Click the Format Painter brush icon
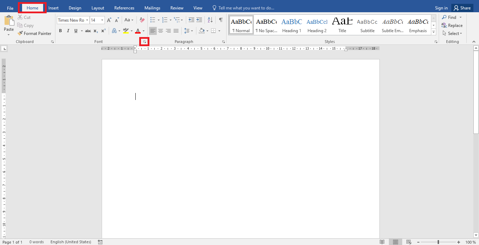Image resolution: width=479 pixels, height=245 pixels. 20,34
